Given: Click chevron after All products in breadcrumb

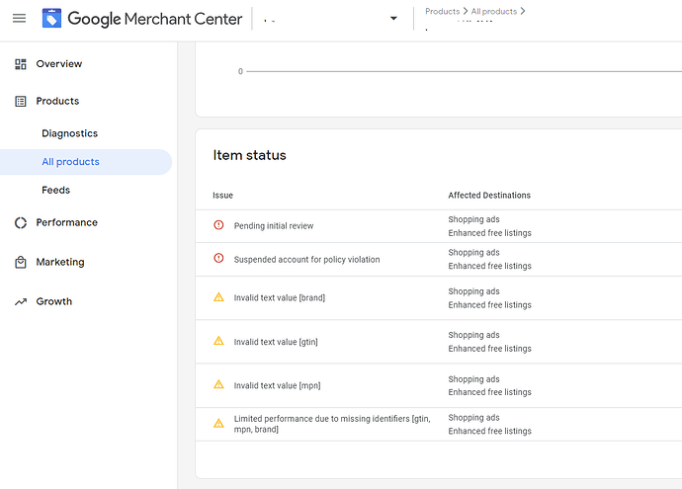Looking at the screenshot, I should click(x=523, y=11).
